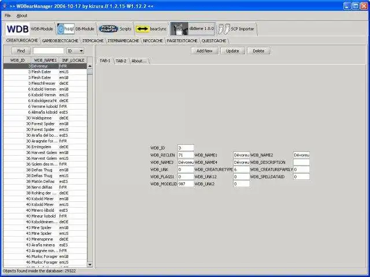Switch to NPCCACHE tab

(153, 41)
